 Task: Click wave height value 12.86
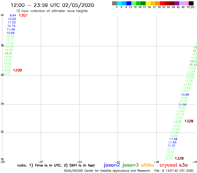(174, 136)
